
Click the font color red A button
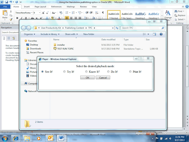(59, 18)
